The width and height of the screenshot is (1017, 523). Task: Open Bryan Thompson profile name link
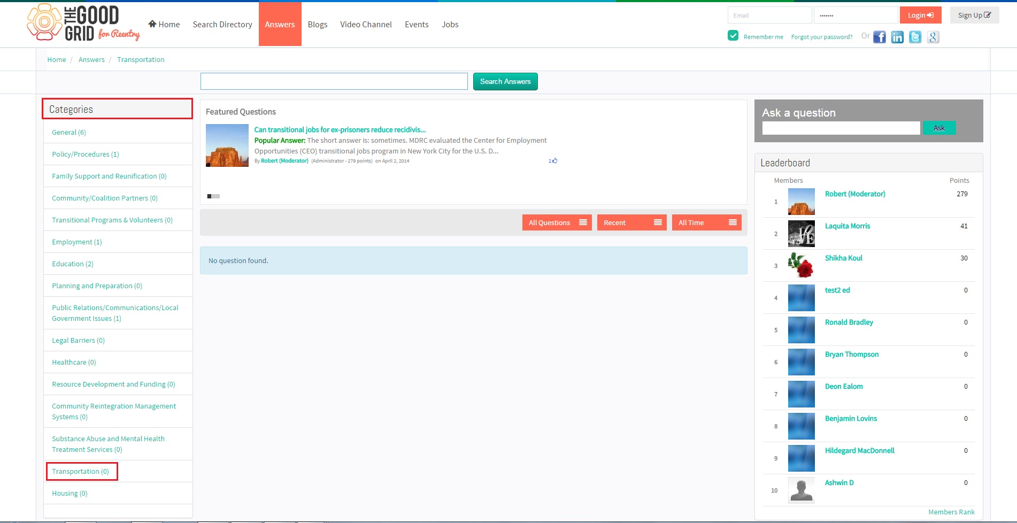[x=852, y=354]
